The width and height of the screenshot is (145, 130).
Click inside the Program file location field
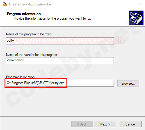pos(60,83)
